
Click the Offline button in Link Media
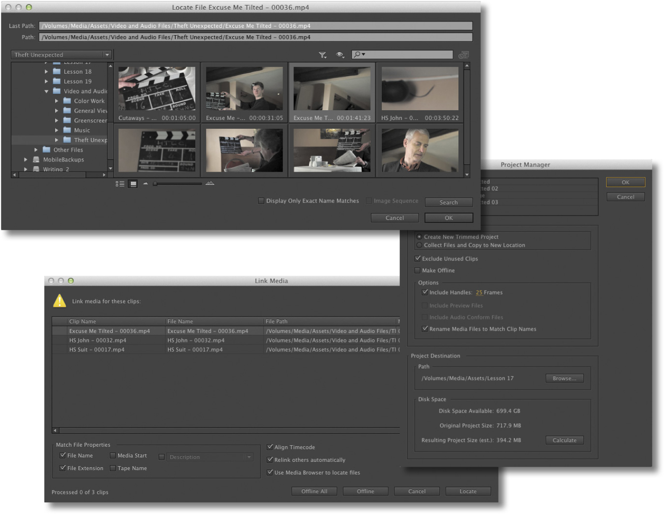365,491
